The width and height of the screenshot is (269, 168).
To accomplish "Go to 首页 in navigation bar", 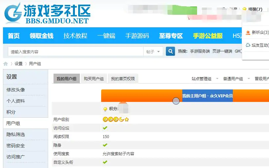I will [x=14, y=36].
